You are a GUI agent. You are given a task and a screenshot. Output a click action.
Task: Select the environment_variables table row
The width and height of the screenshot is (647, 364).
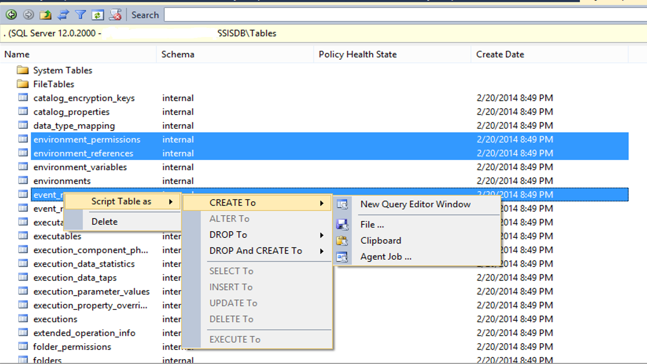80,167
